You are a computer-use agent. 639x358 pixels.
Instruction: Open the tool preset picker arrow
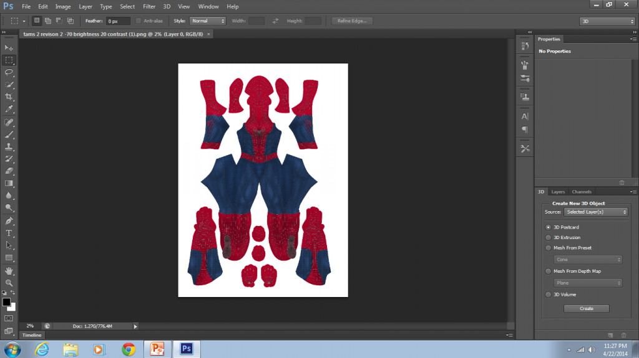coord(24,21)
